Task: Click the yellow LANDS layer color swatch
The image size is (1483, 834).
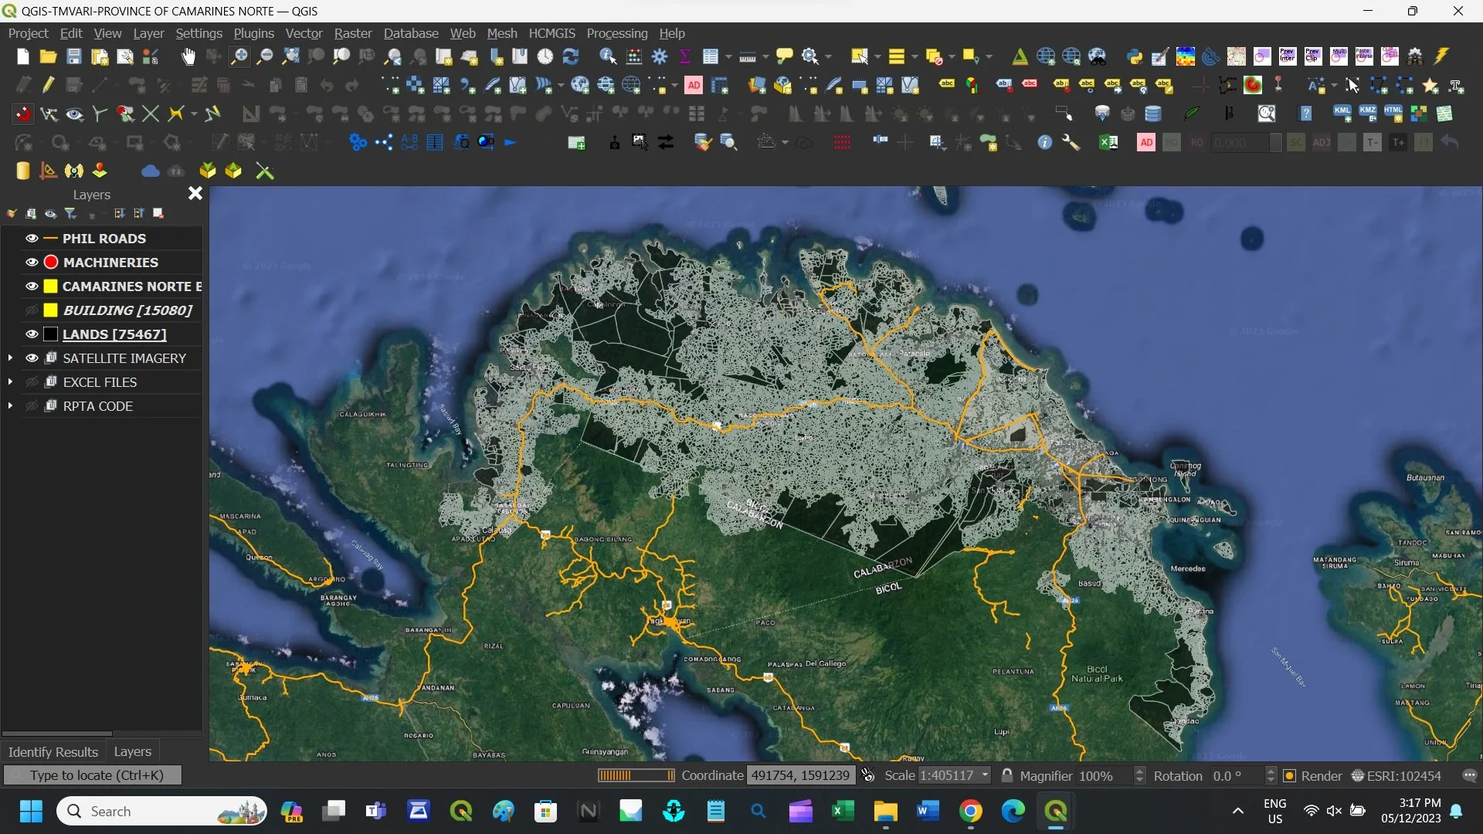Action: tap(51, 334)
